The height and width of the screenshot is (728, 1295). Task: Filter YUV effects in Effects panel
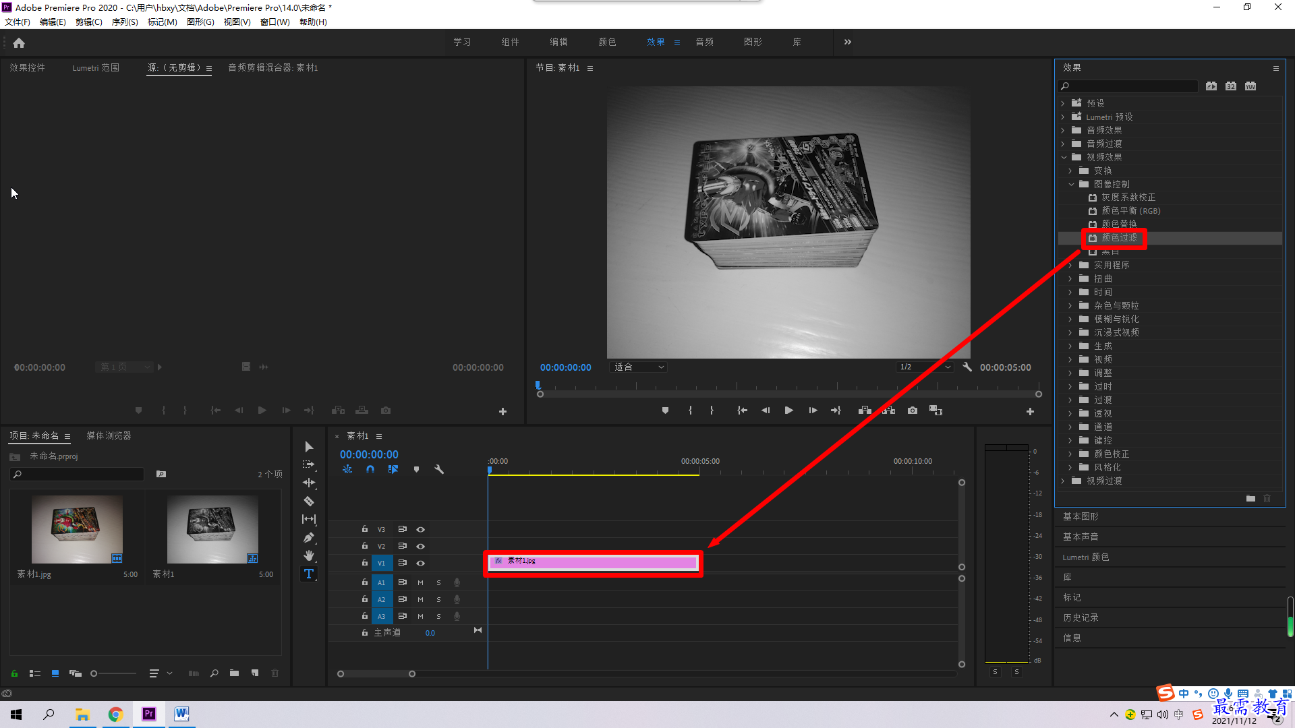click(x=1250, y=86)
